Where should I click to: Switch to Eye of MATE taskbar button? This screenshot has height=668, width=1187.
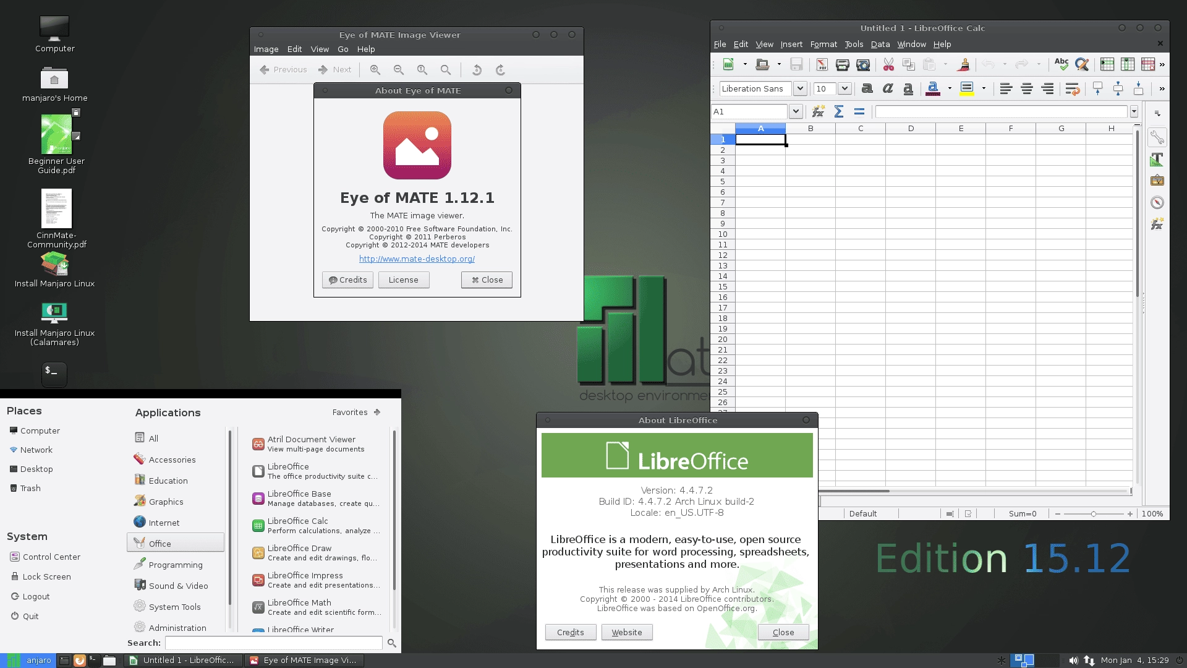point(304,661)
